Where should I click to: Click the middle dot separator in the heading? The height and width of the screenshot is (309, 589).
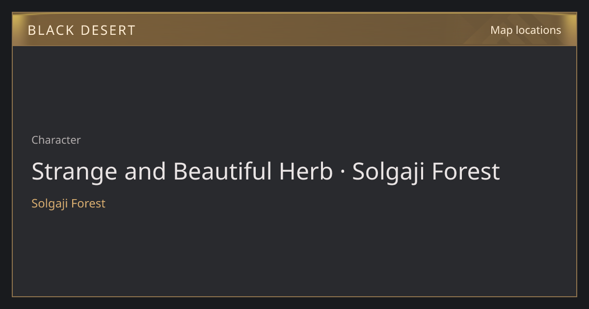pos(342,172)
